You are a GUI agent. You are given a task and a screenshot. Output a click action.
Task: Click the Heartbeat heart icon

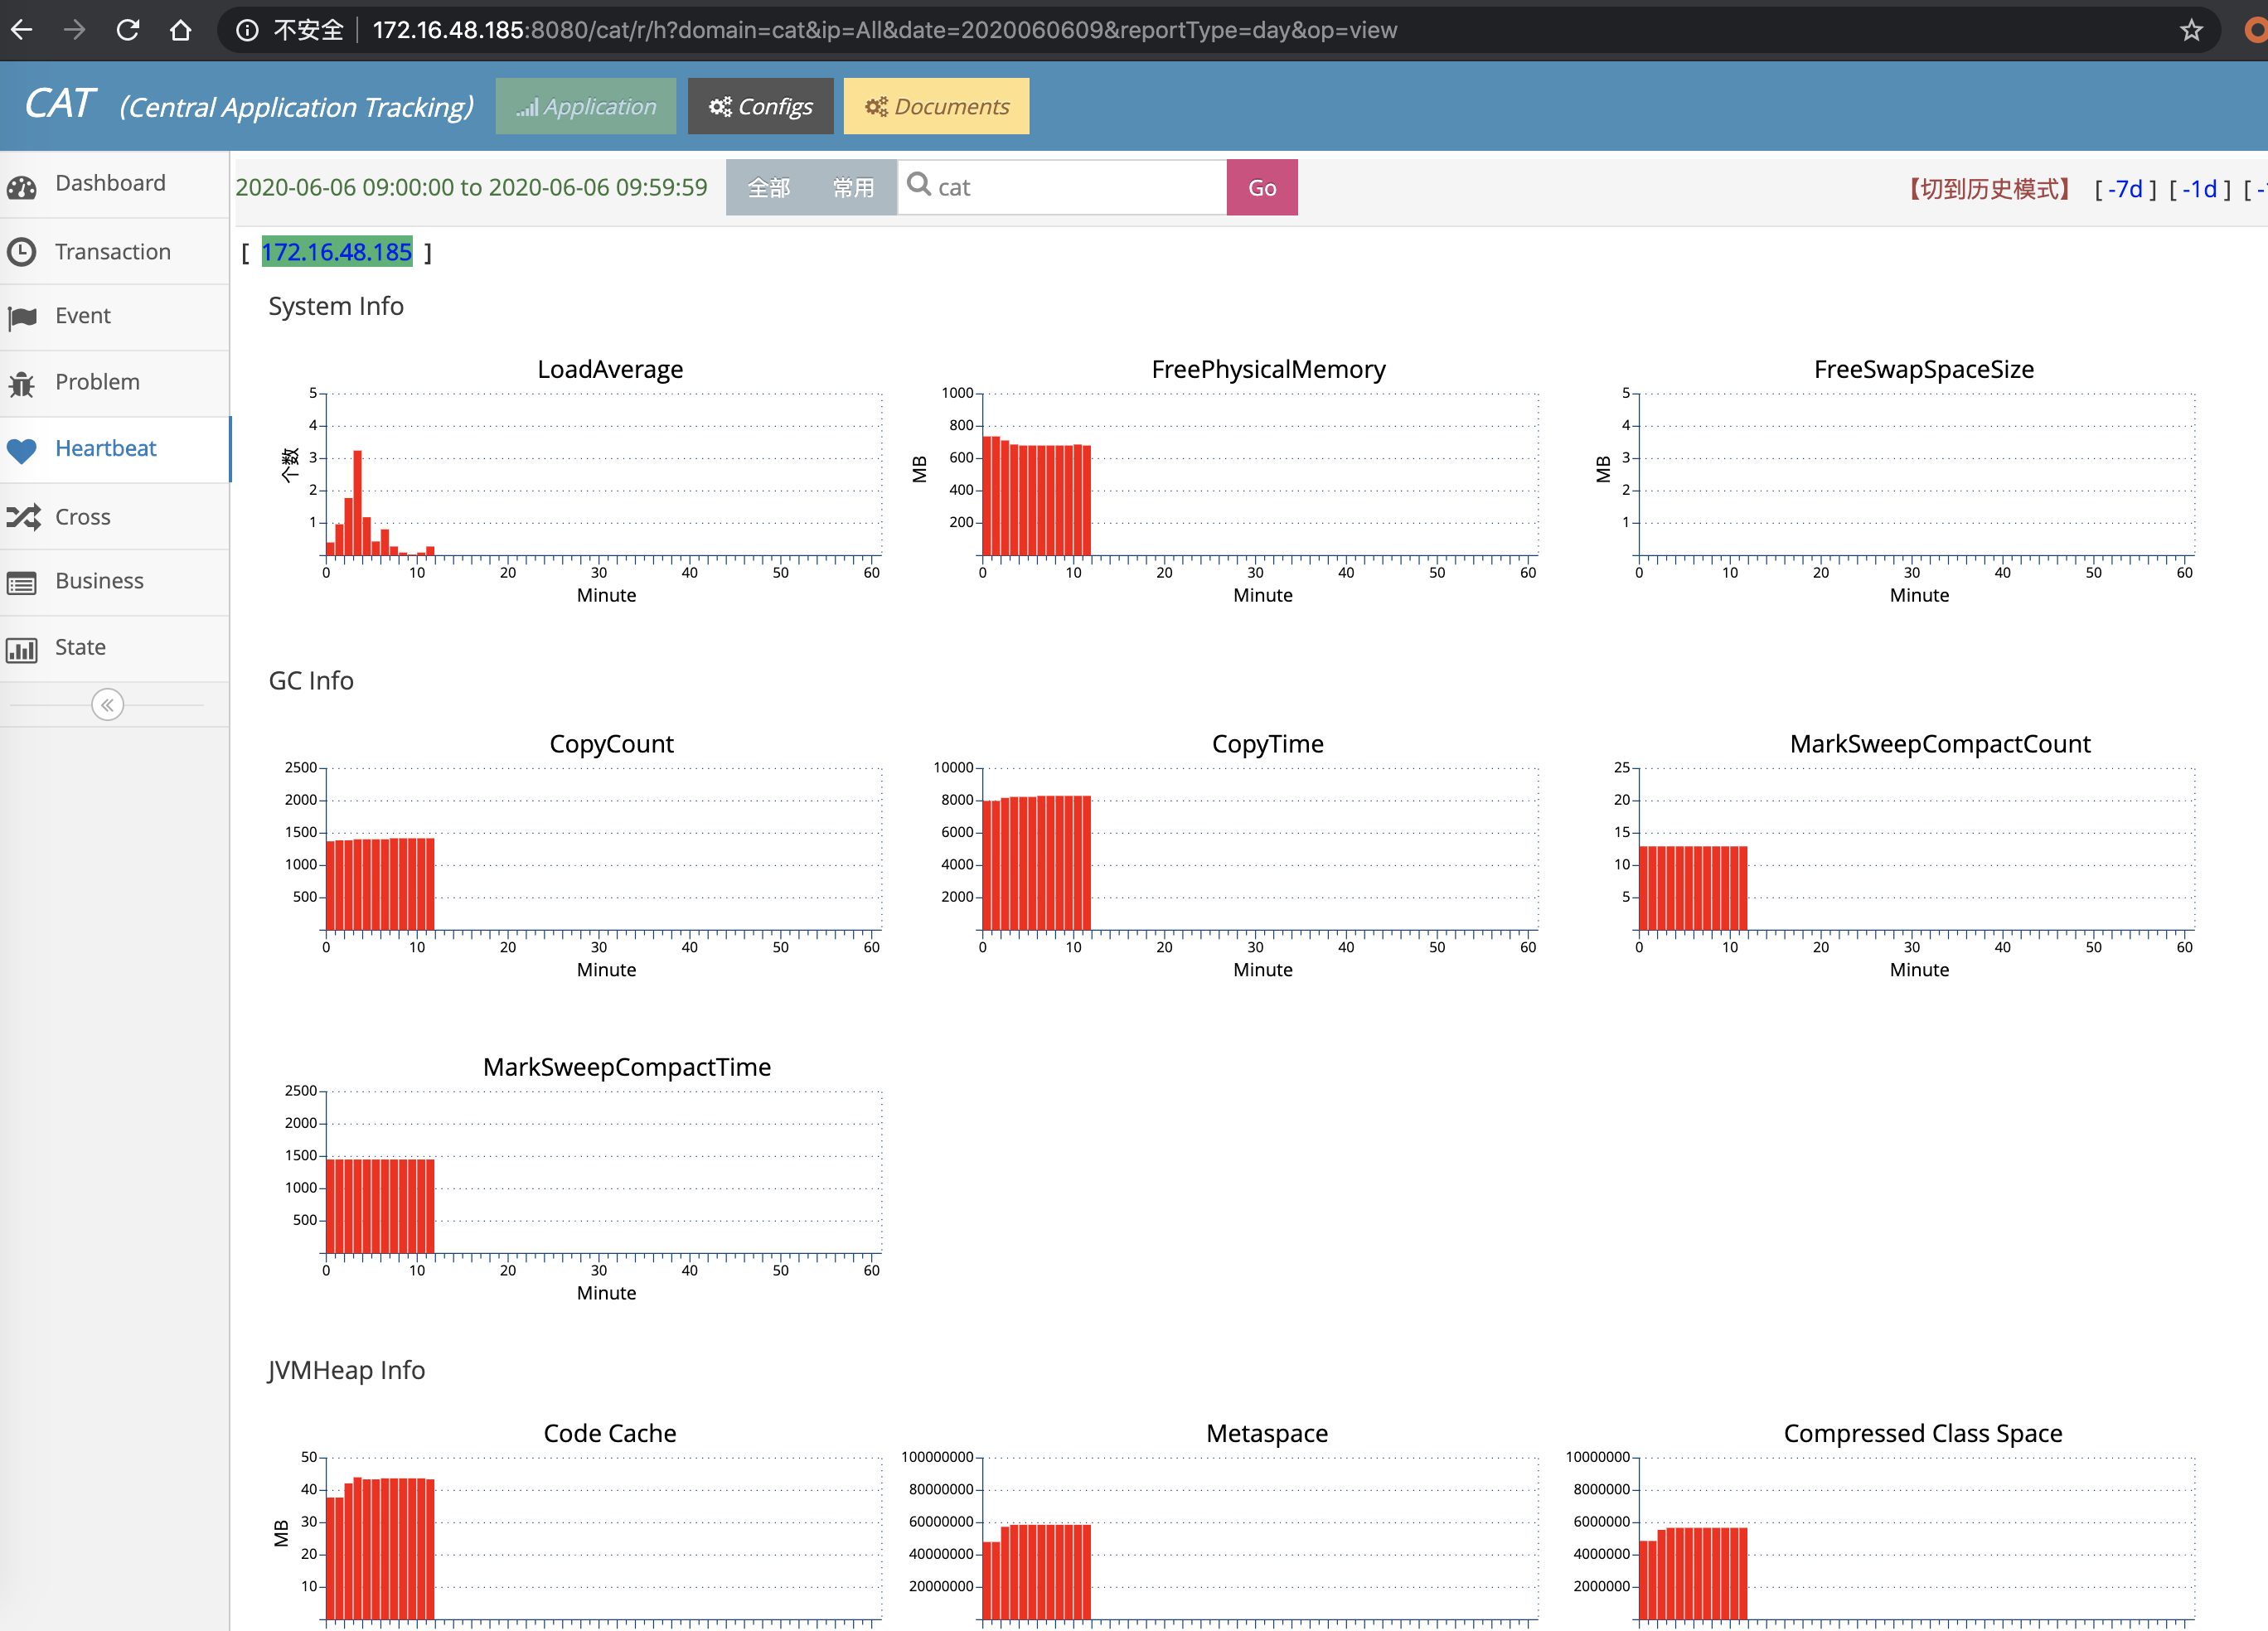pos(22,450)
